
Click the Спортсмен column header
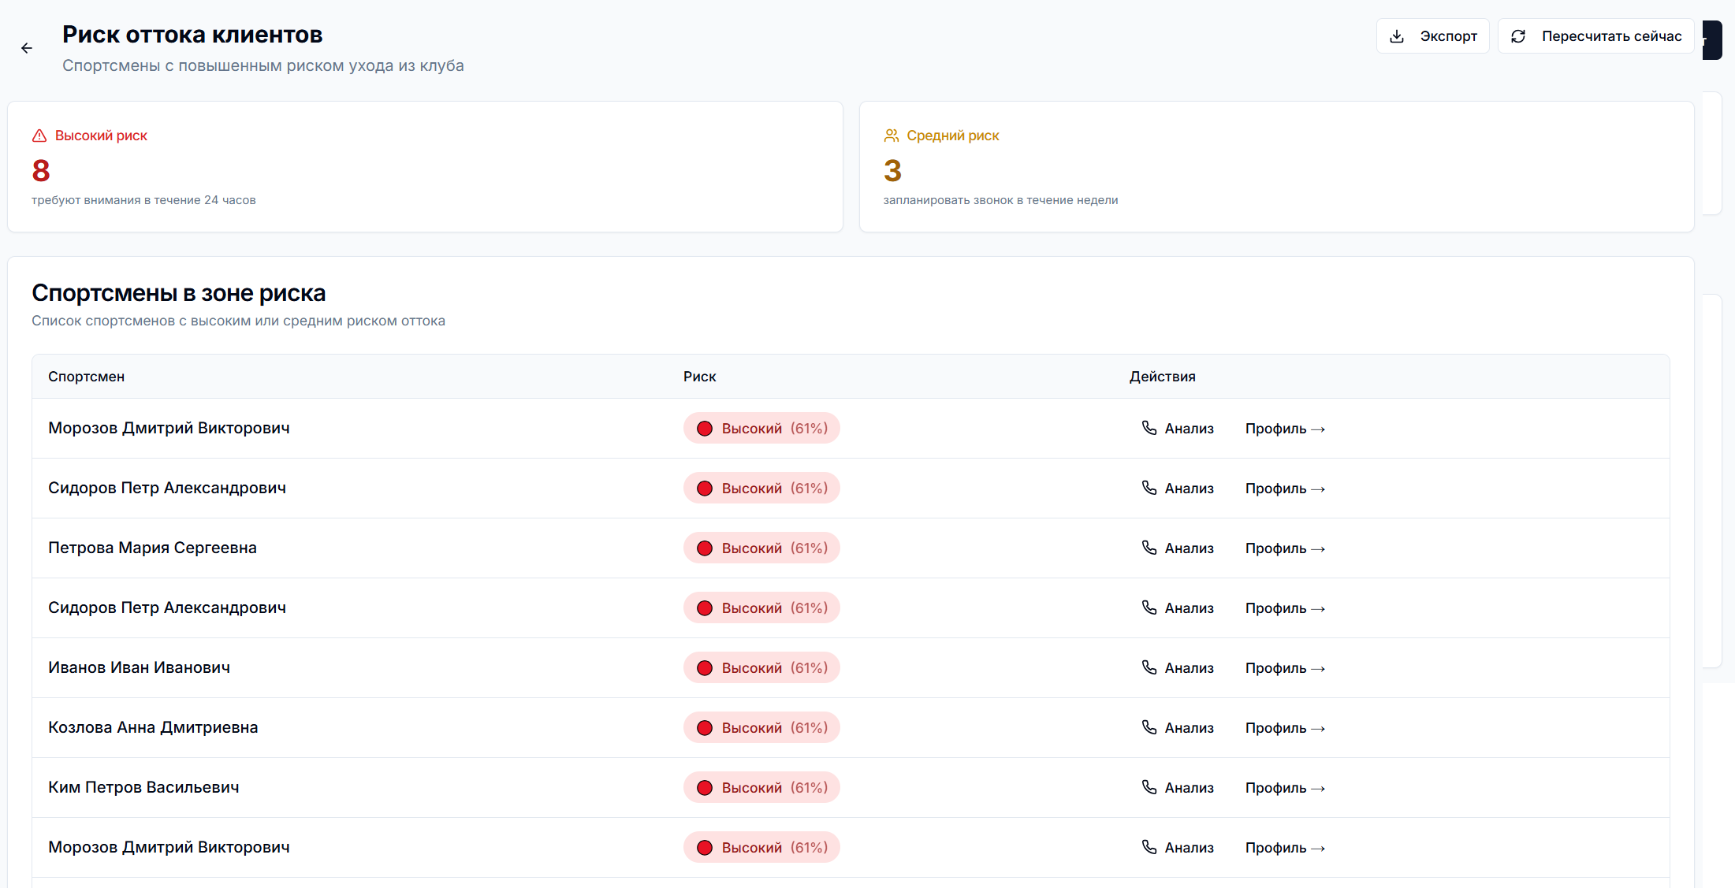pos(86,377)
